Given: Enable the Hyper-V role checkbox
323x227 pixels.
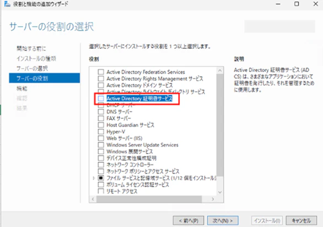Looking at the screenshot, I should click(x=101, y=132).
